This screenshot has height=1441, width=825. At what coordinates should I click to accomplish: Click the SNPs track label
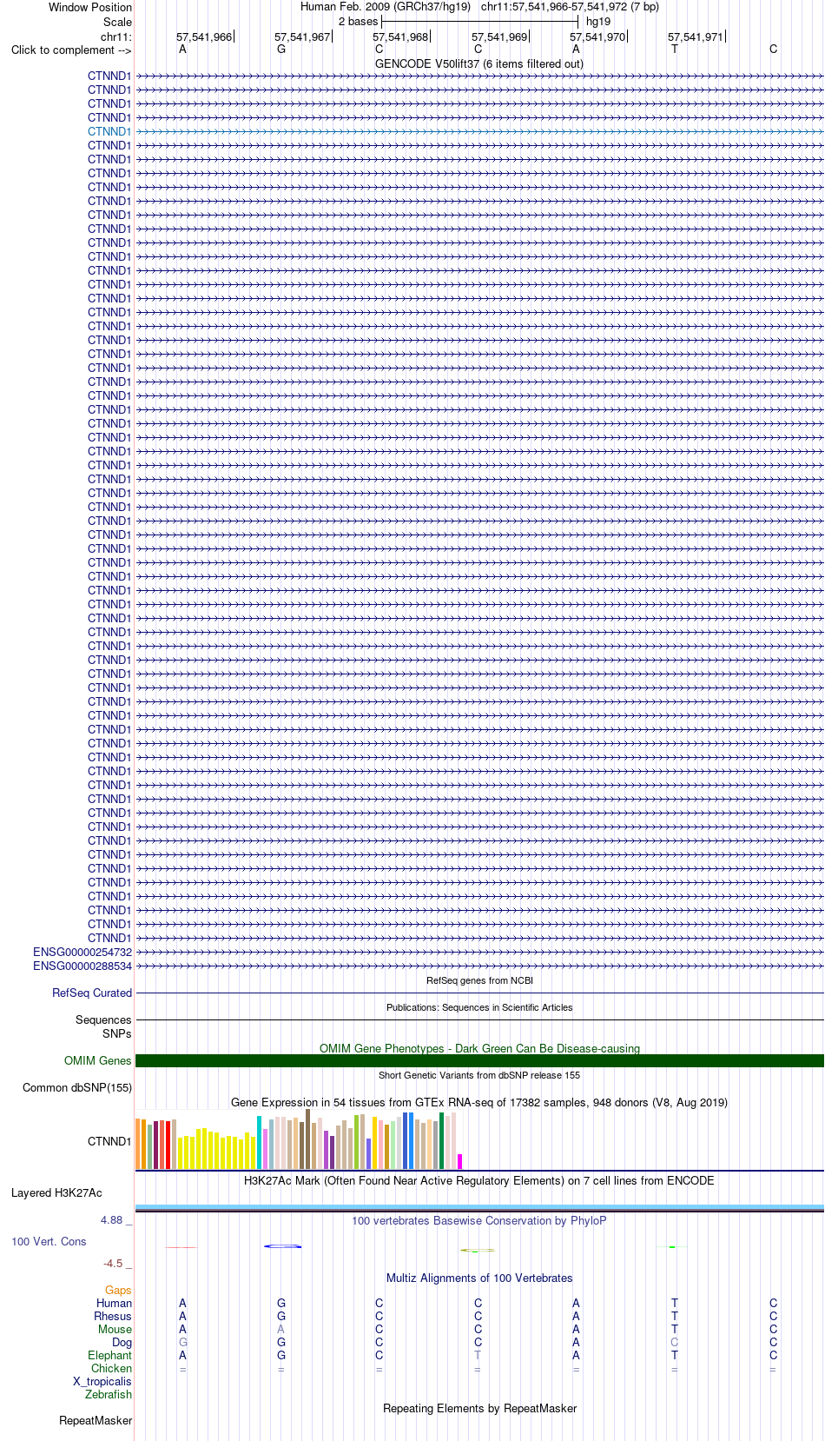point(117,1033)
